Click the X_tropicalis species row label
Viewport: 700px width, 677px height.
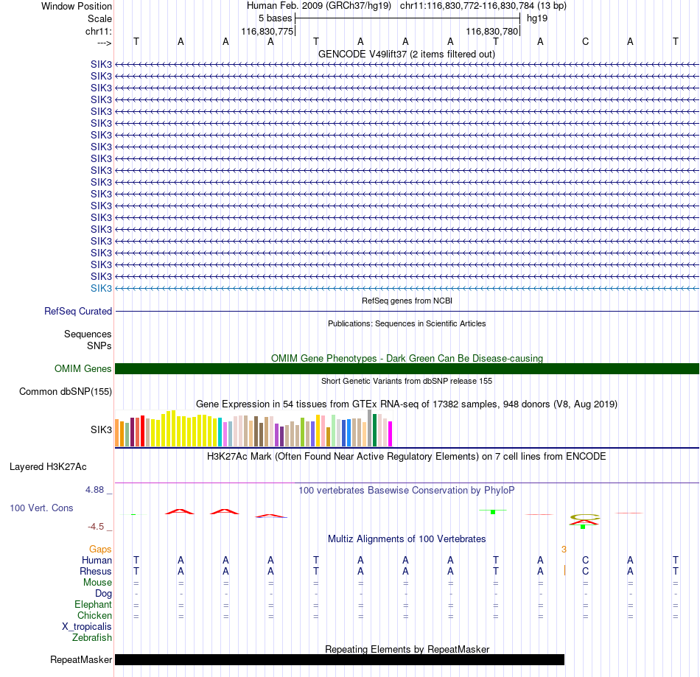click(x=87, y=627)
